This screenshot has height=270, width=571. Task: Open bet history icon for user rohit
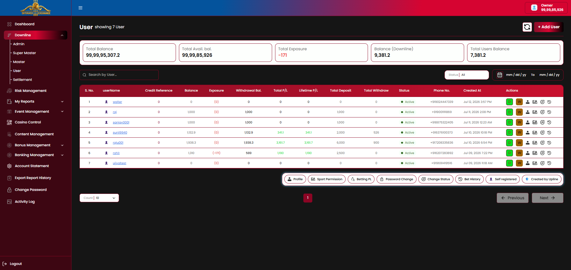coord(549,153)
